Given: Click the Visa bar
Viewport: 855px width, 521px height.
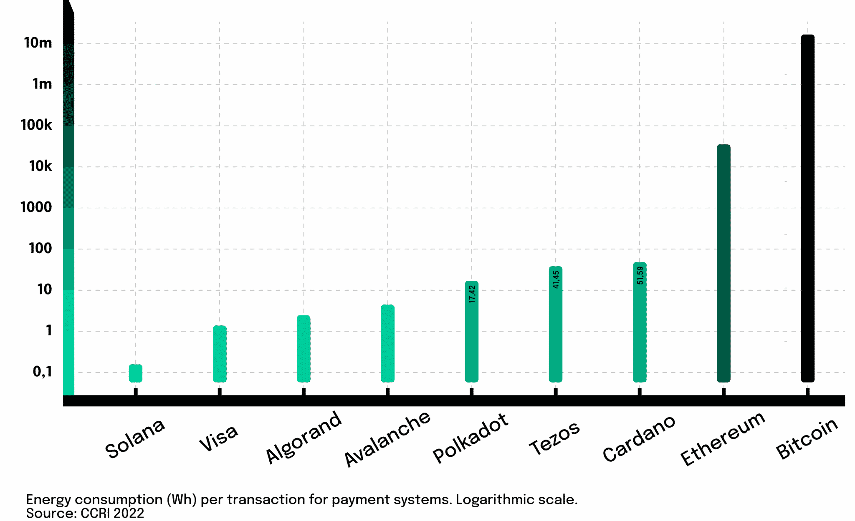Looking at the screenshot, I should click(220, 354).
